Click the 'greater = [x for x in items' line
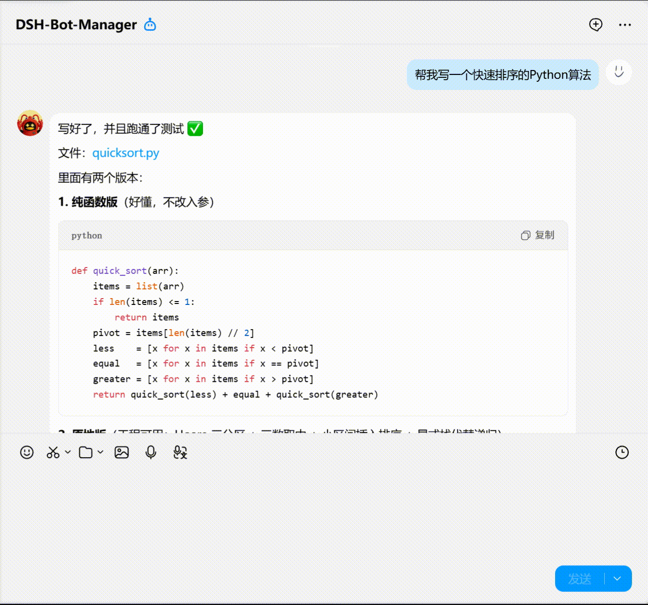648x605 pixels. click(x=203, y=379)
